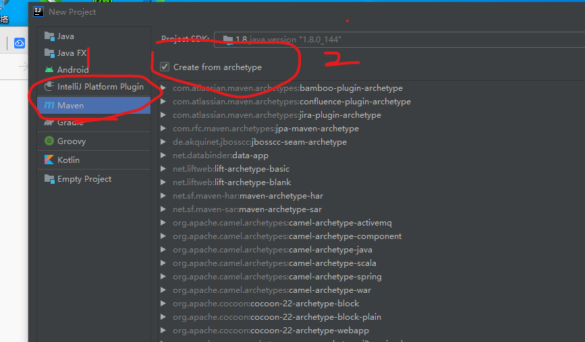Choose Android project type
This screenshot has height=342, width=585.
(x=94, y=69)
